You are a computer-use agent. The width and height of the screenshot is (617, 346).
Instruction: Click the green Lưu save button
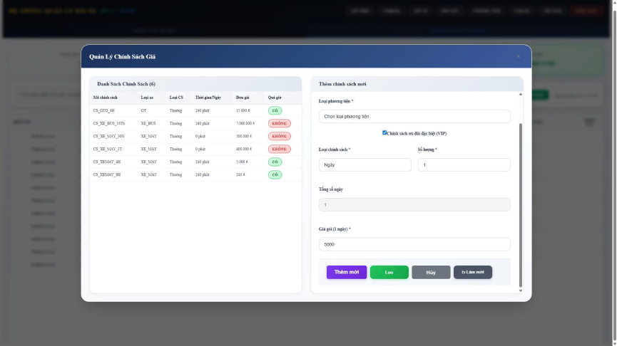point(389,272)
